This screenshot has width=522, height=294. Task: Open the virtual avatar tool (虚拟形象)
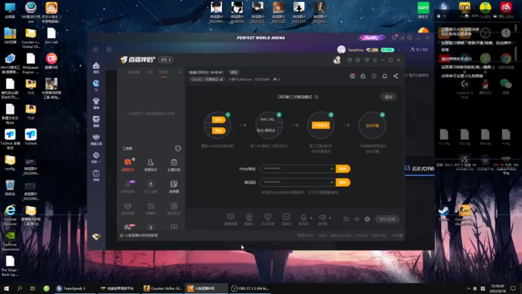pyautogui.click(x=128, y=208)
